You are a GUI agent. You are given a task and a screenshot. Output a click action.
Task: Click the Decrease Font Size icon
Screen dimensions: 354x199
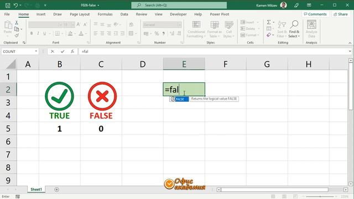point(85,24)
